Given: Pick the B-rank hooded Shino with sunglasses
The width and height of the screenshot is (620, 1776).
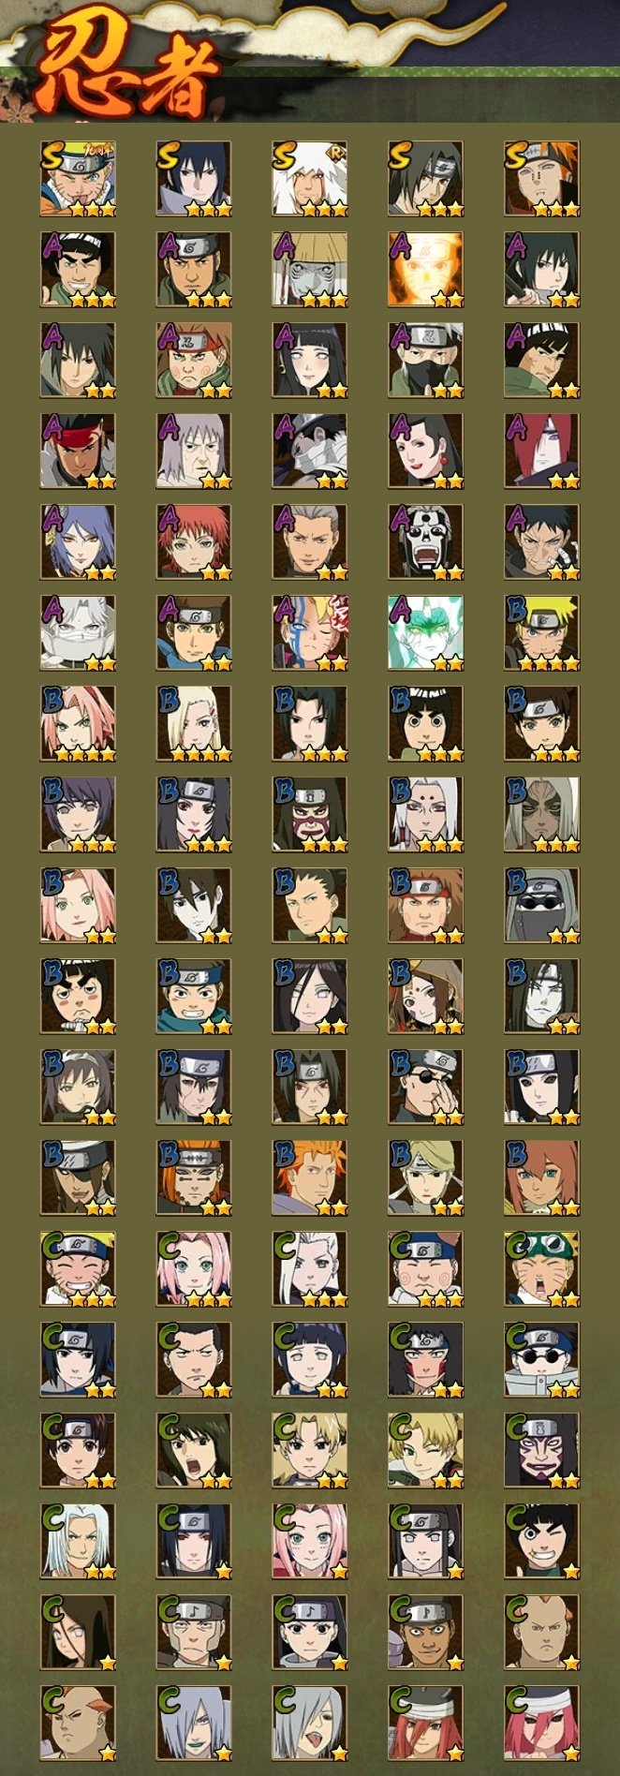Looking at the screenshot, I should coord(542,906).
